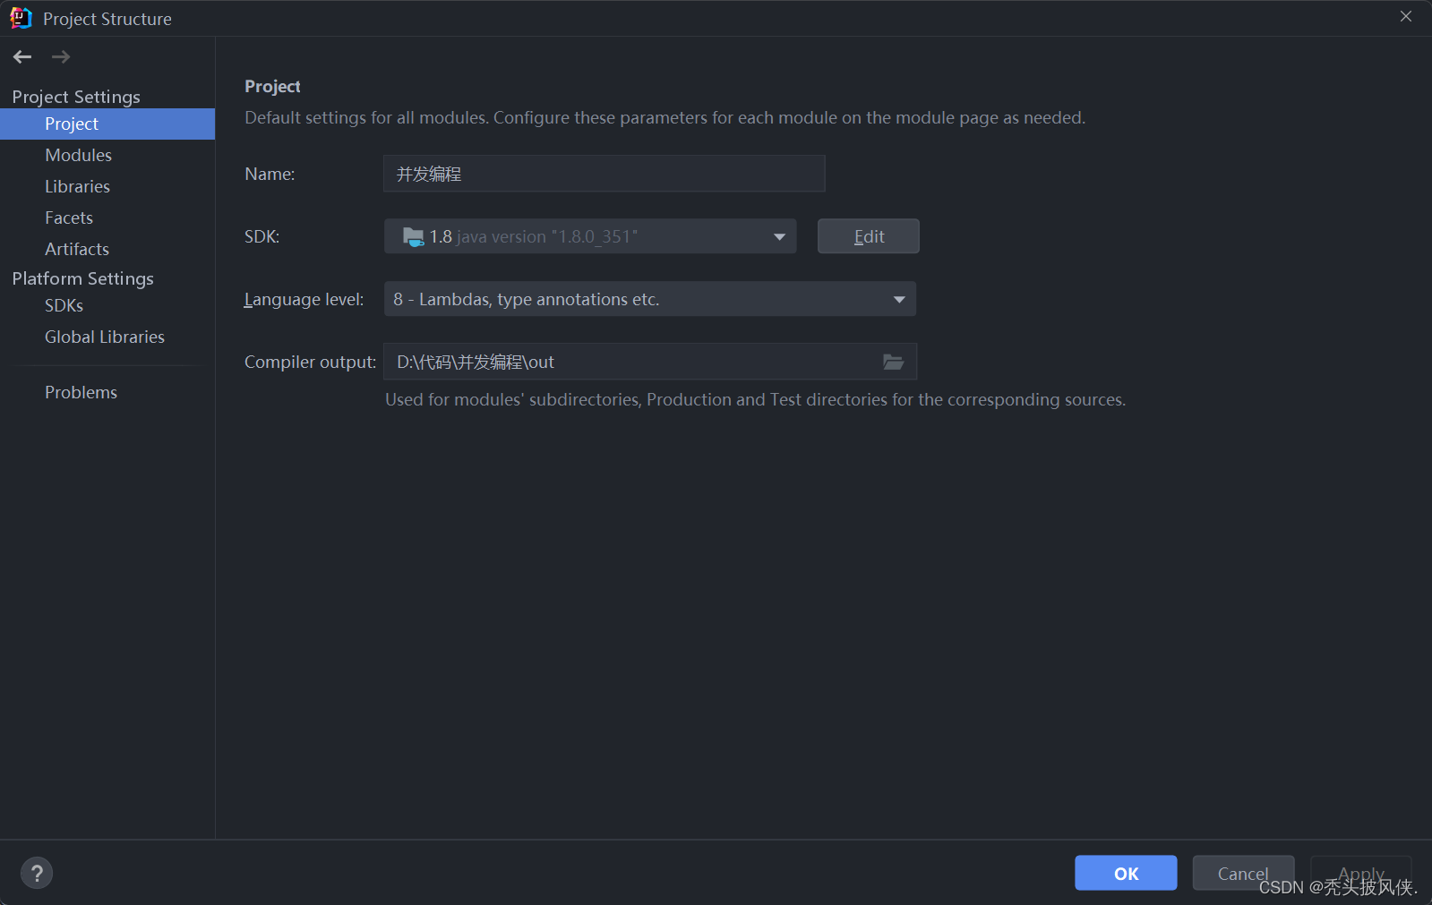Screen dimensions: 1432x905
Task: Click the back navigation arrow
Action: pos(22,57)
